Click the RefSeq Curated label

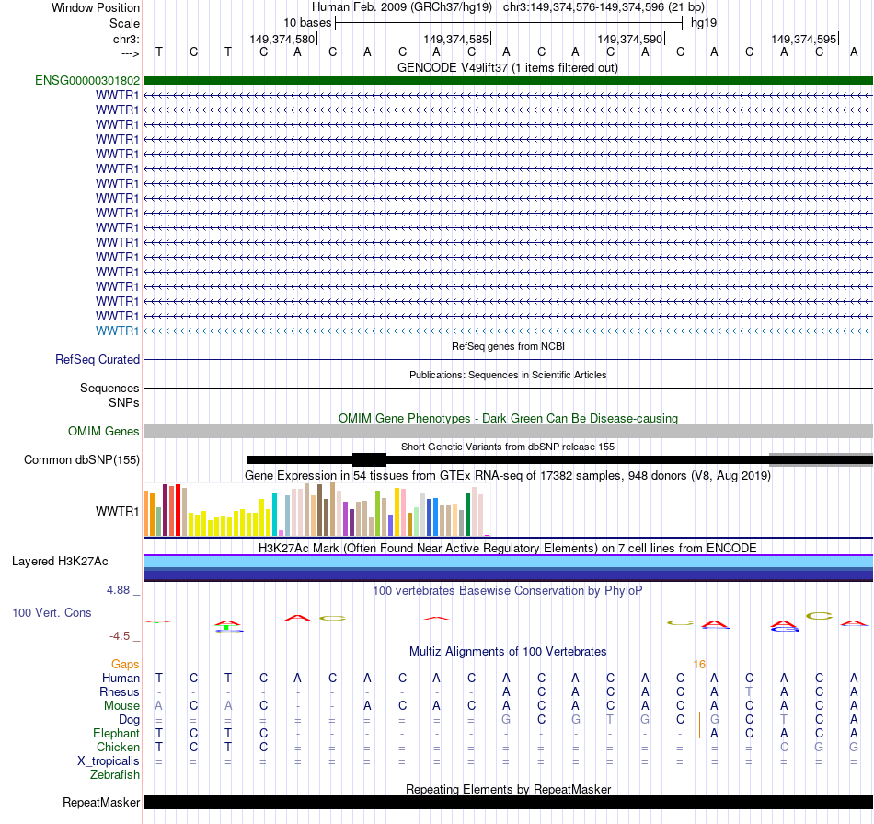(97, 359)
